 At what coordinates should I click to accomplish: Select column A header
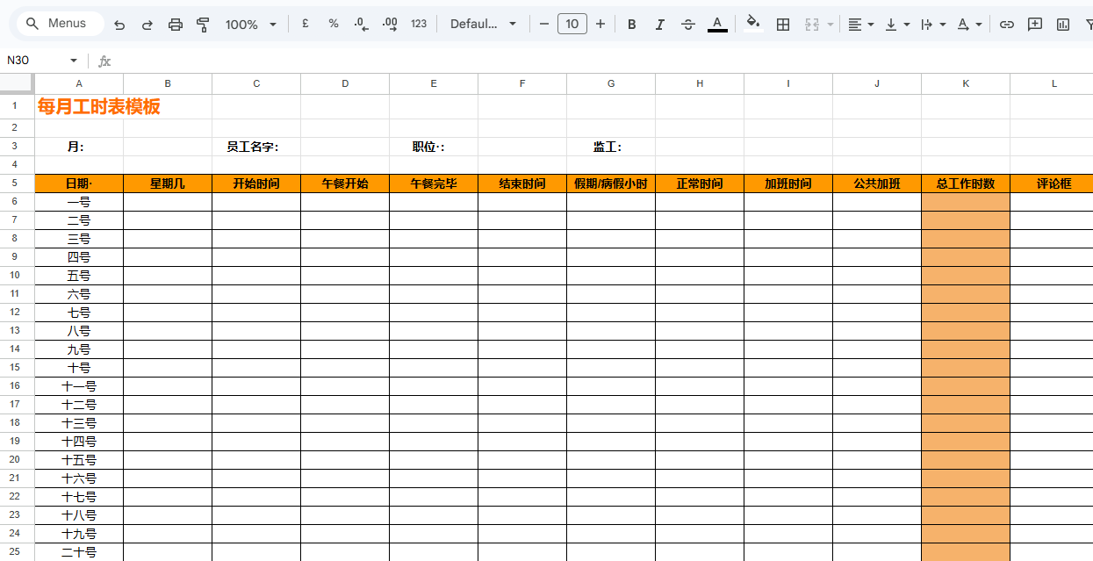point(79,83)
